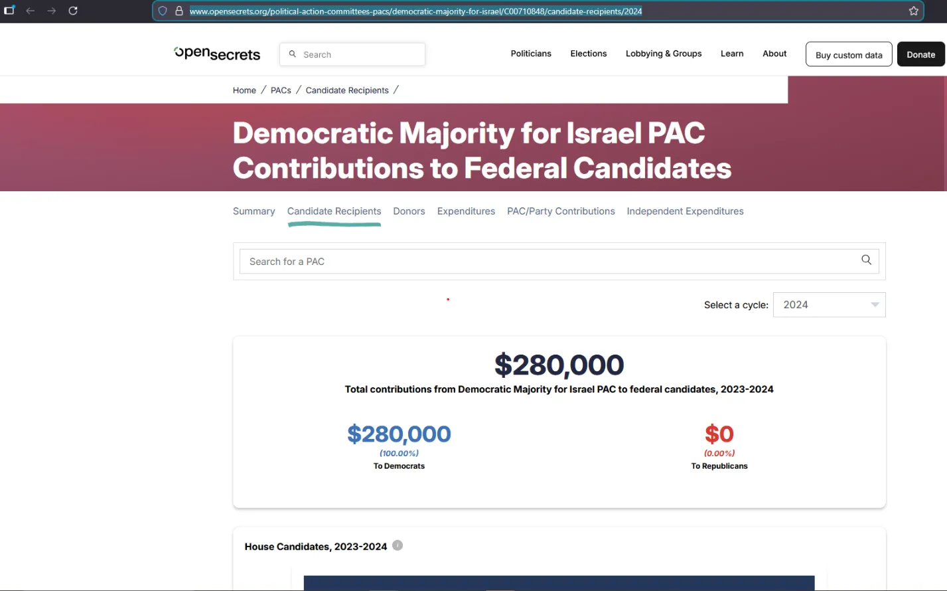947x591 pixels.
Task: Follow the PACs breadcrumb link
Action: (281, 90)
